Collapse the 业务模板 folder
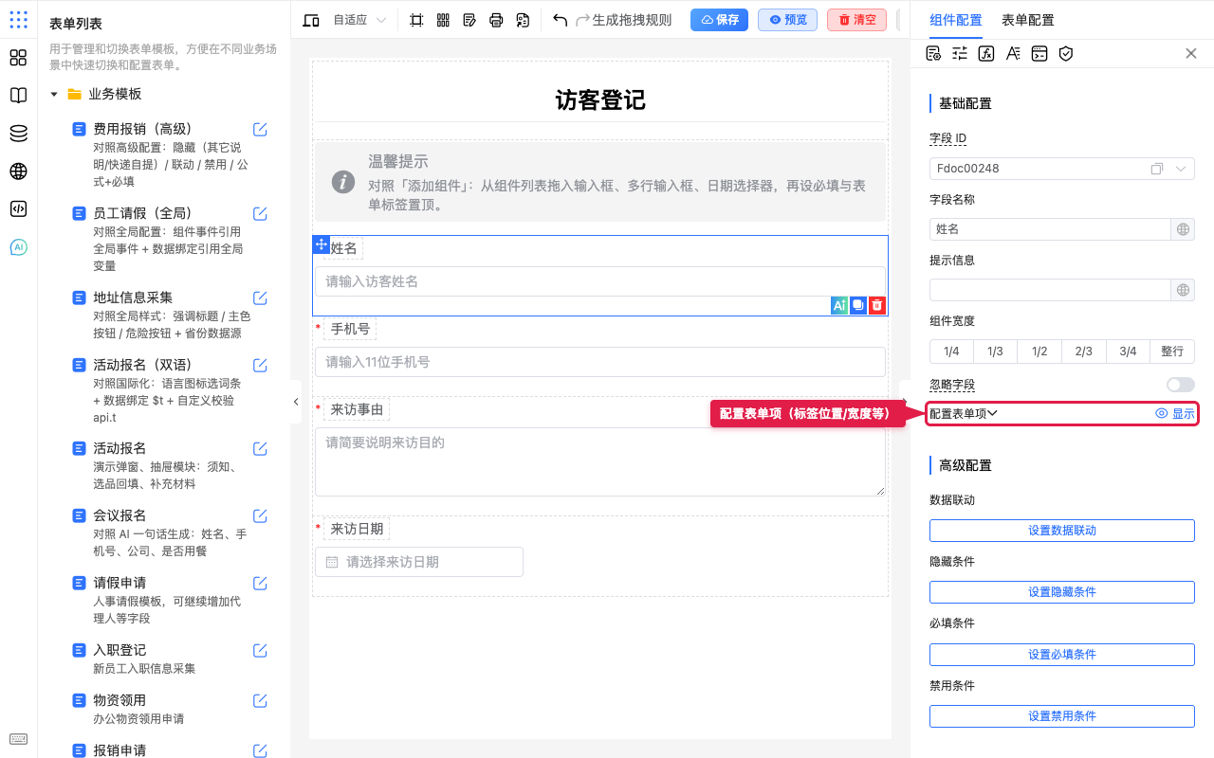The image size is (1214, 758). [x=54, y=95]
